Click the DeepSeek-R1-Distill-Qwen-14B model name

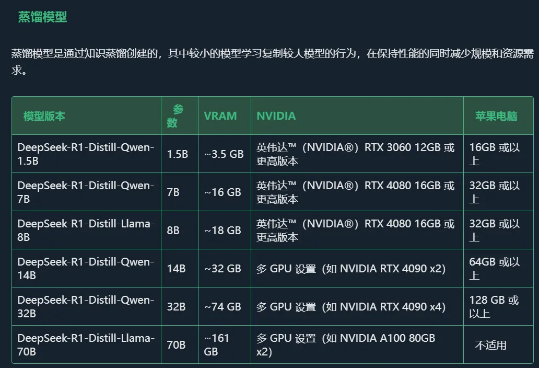point(87,268)
